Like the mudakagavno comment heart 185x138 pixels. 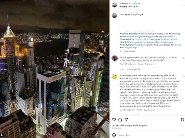coord(183,58)
